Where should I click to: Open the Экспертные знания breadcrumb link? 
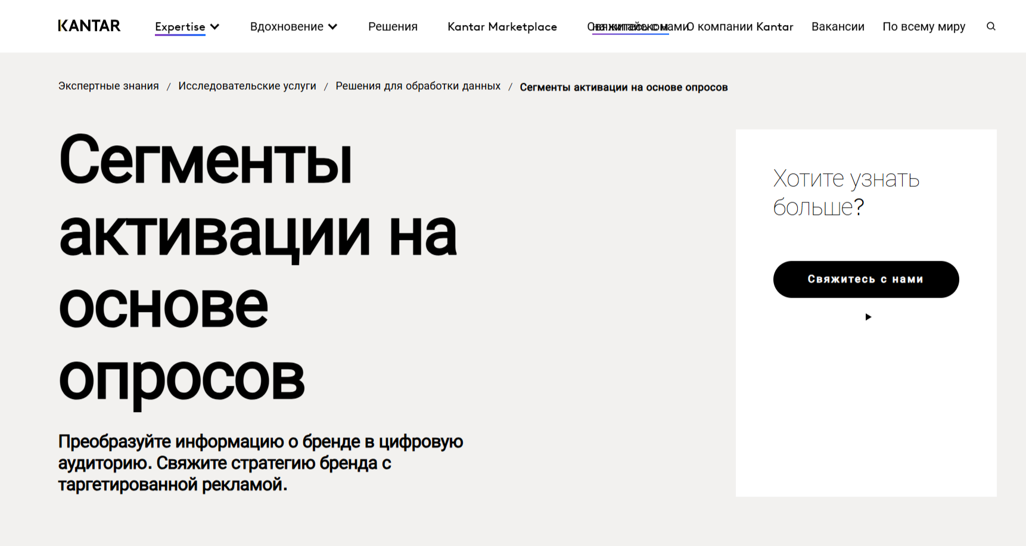click(108, 86)
